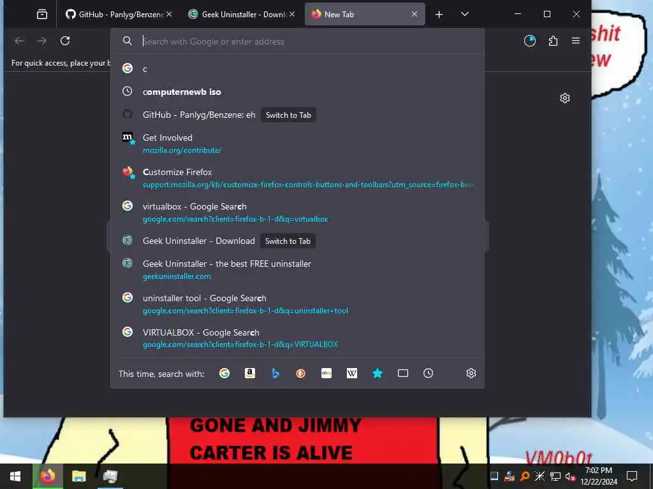Select the New Tab tab

tap(365, 15)
